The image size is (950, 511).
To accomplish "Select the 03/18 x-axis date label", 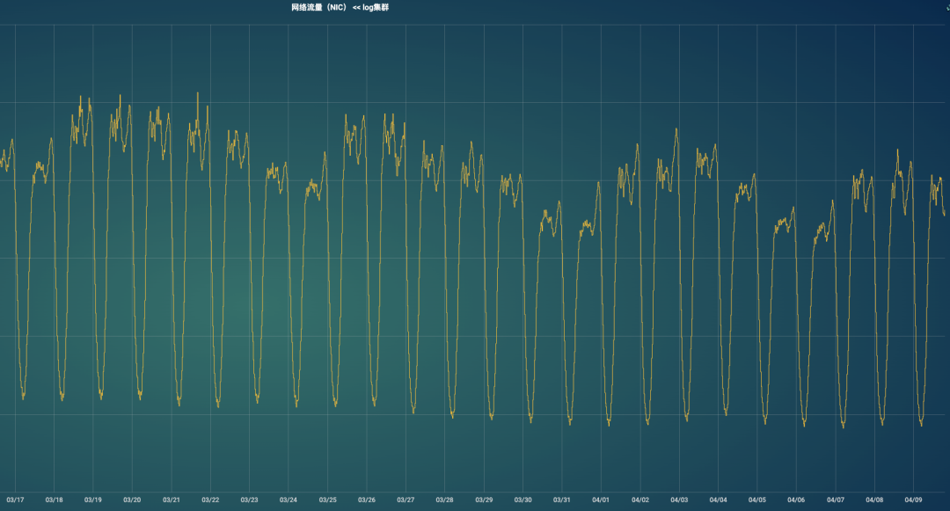I will (54, 500).
